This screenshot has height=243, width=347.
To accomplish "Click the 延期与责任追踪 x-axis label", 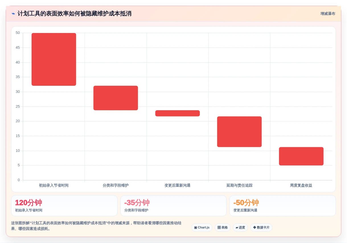I will tap(239, 185).
